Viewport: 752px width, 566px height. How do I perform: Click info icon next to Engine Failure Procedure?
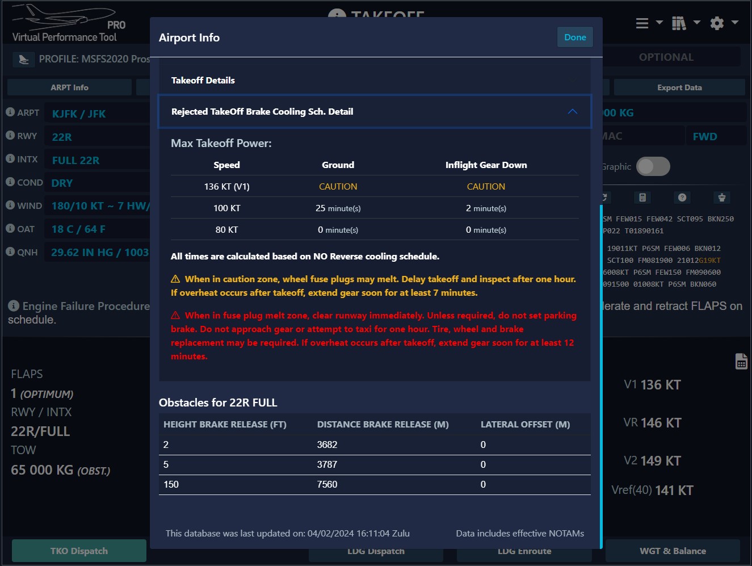(14, 306)
